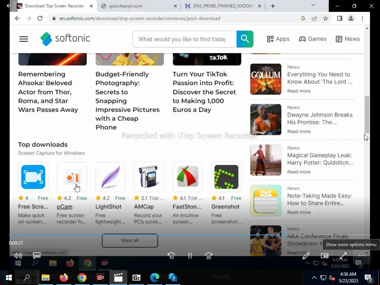Open the Budget-Friendly Photography article
Viewport: 380px width, 285px height.
(x=127, y=101)
